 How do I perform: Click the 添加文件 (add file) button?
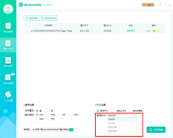point(32,18)
